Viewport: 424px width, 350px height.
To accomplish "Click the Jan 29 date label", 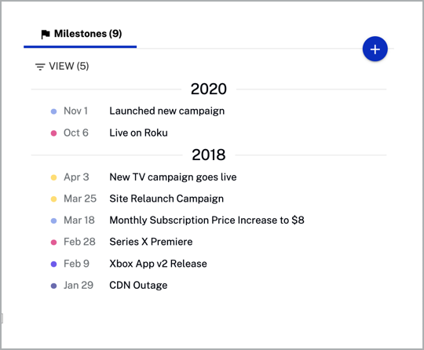I will coord(79,285).
